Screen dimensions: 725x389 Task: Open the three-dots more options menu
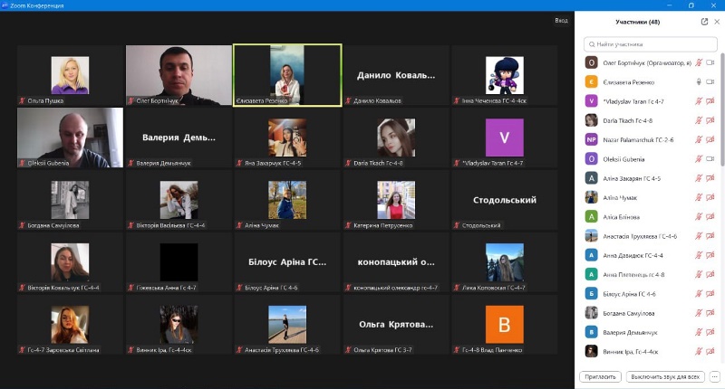click(x=715, y=376)
